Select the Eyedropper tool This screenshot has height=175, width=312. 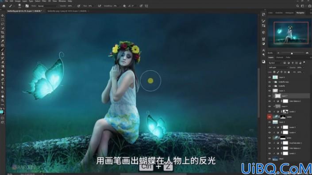2,41
